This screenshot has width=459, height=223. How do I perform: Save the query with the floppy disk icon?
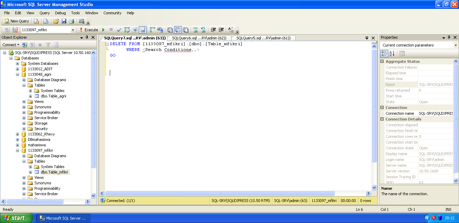64,21
